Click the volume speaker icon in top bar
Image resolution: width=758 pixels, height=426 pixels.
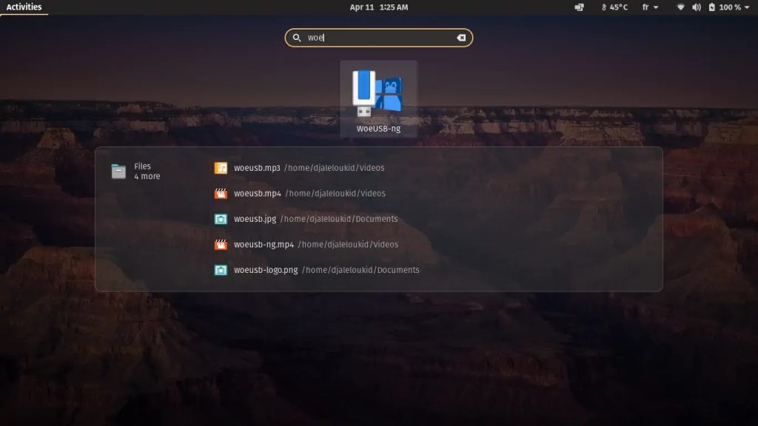[697, 7]
